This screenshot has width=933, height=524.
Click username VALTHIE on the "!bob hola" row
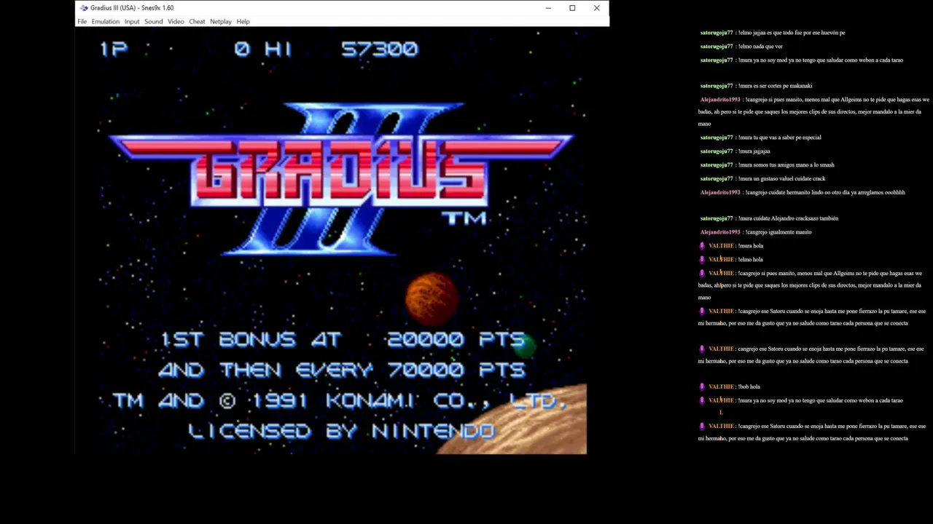(721, 387)
